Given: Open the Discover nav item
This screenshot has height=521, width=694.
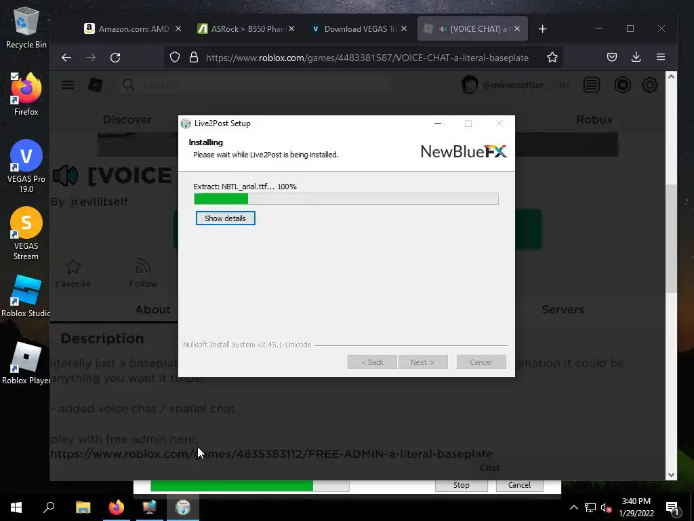Looking at the screenshot, I should [x=127, y=119].
